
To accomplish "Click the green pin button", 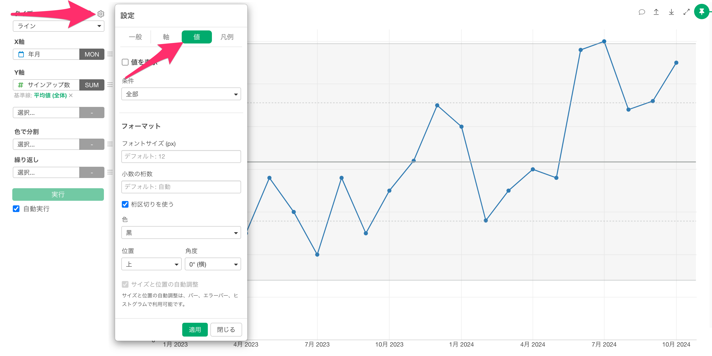I will [702, 12].
